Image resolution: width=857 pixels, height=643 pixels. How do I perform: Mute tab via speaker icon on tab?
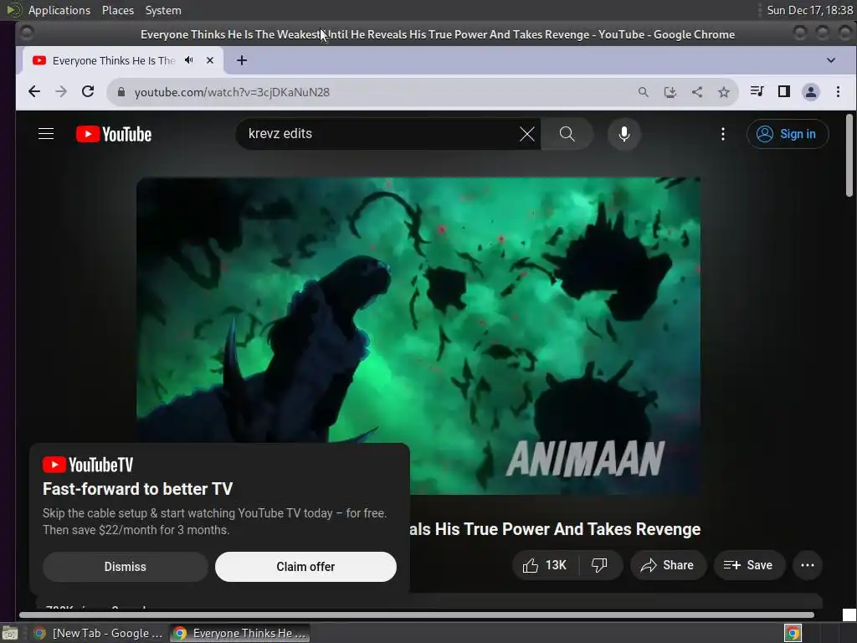188,60
